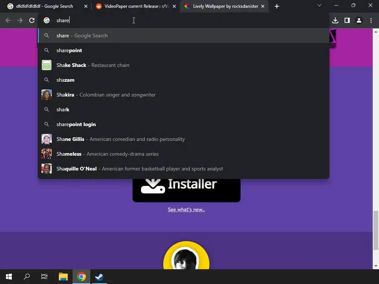Click the address bar containing 'share'

[184, 21]
